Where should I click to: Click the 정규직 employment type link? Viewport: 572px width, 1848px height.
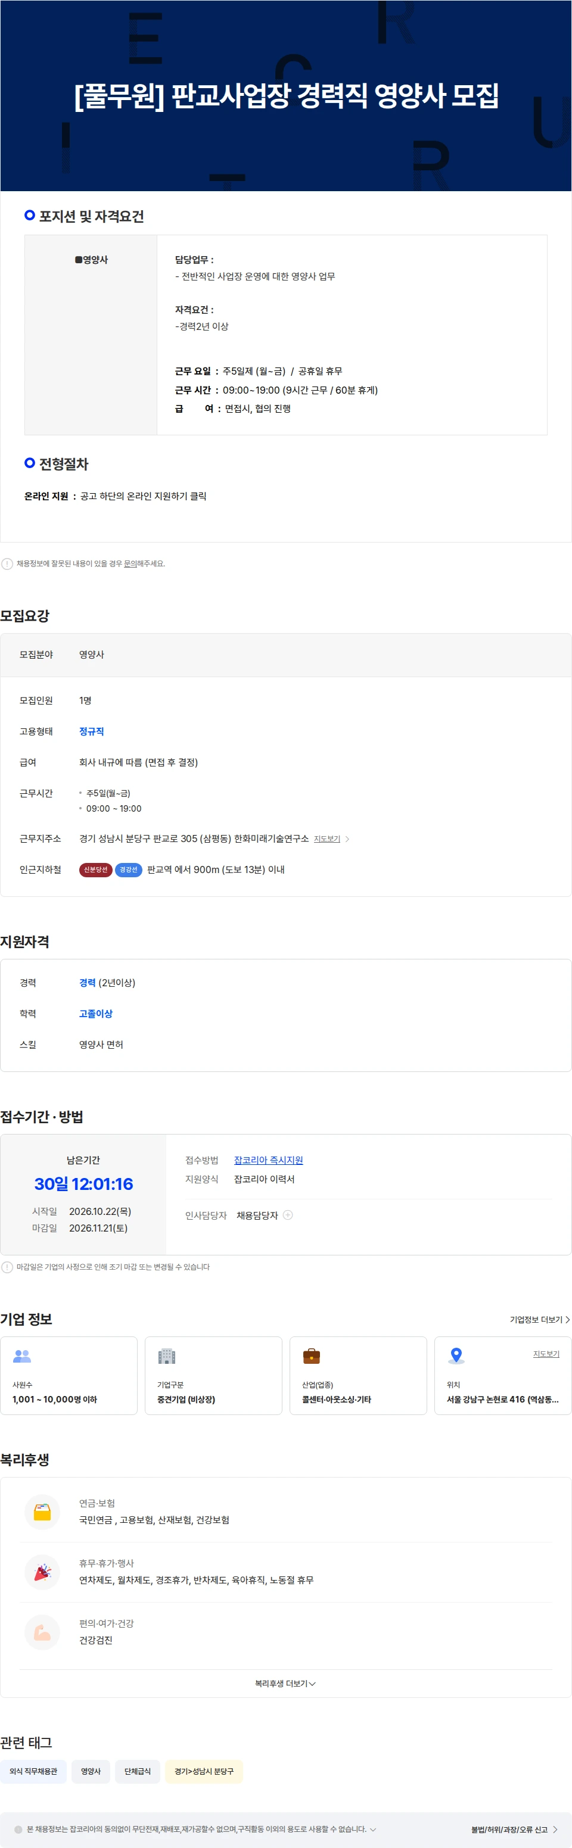click(x=91, y=732)
